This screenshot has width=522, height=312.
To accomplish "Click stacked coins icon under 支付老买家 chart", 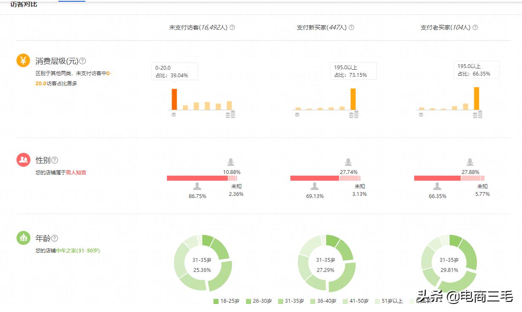I will pos(478,114).
